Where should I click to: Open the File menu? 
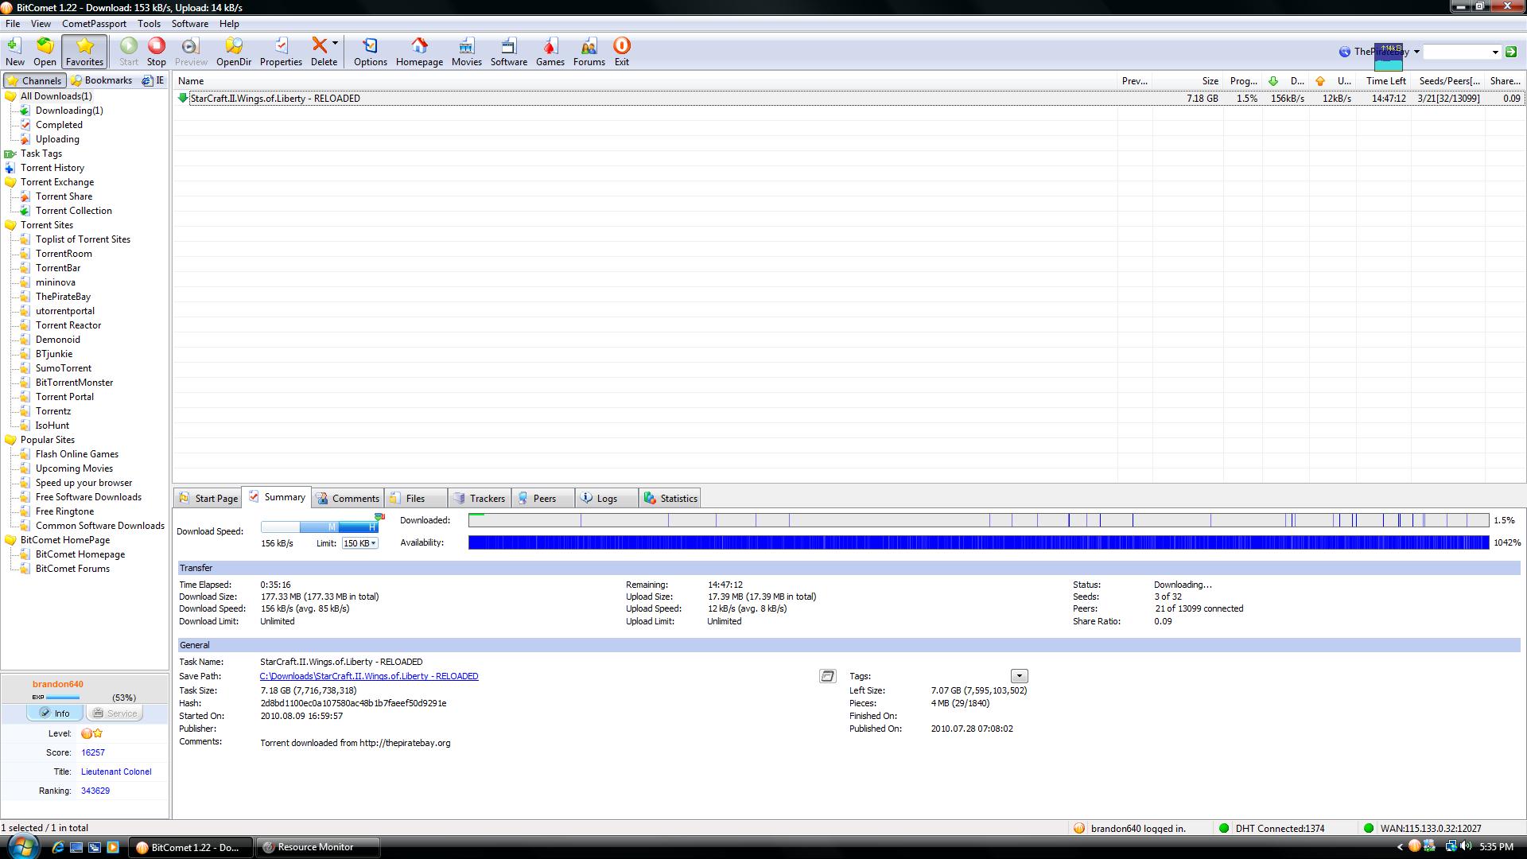pos(13,24)
